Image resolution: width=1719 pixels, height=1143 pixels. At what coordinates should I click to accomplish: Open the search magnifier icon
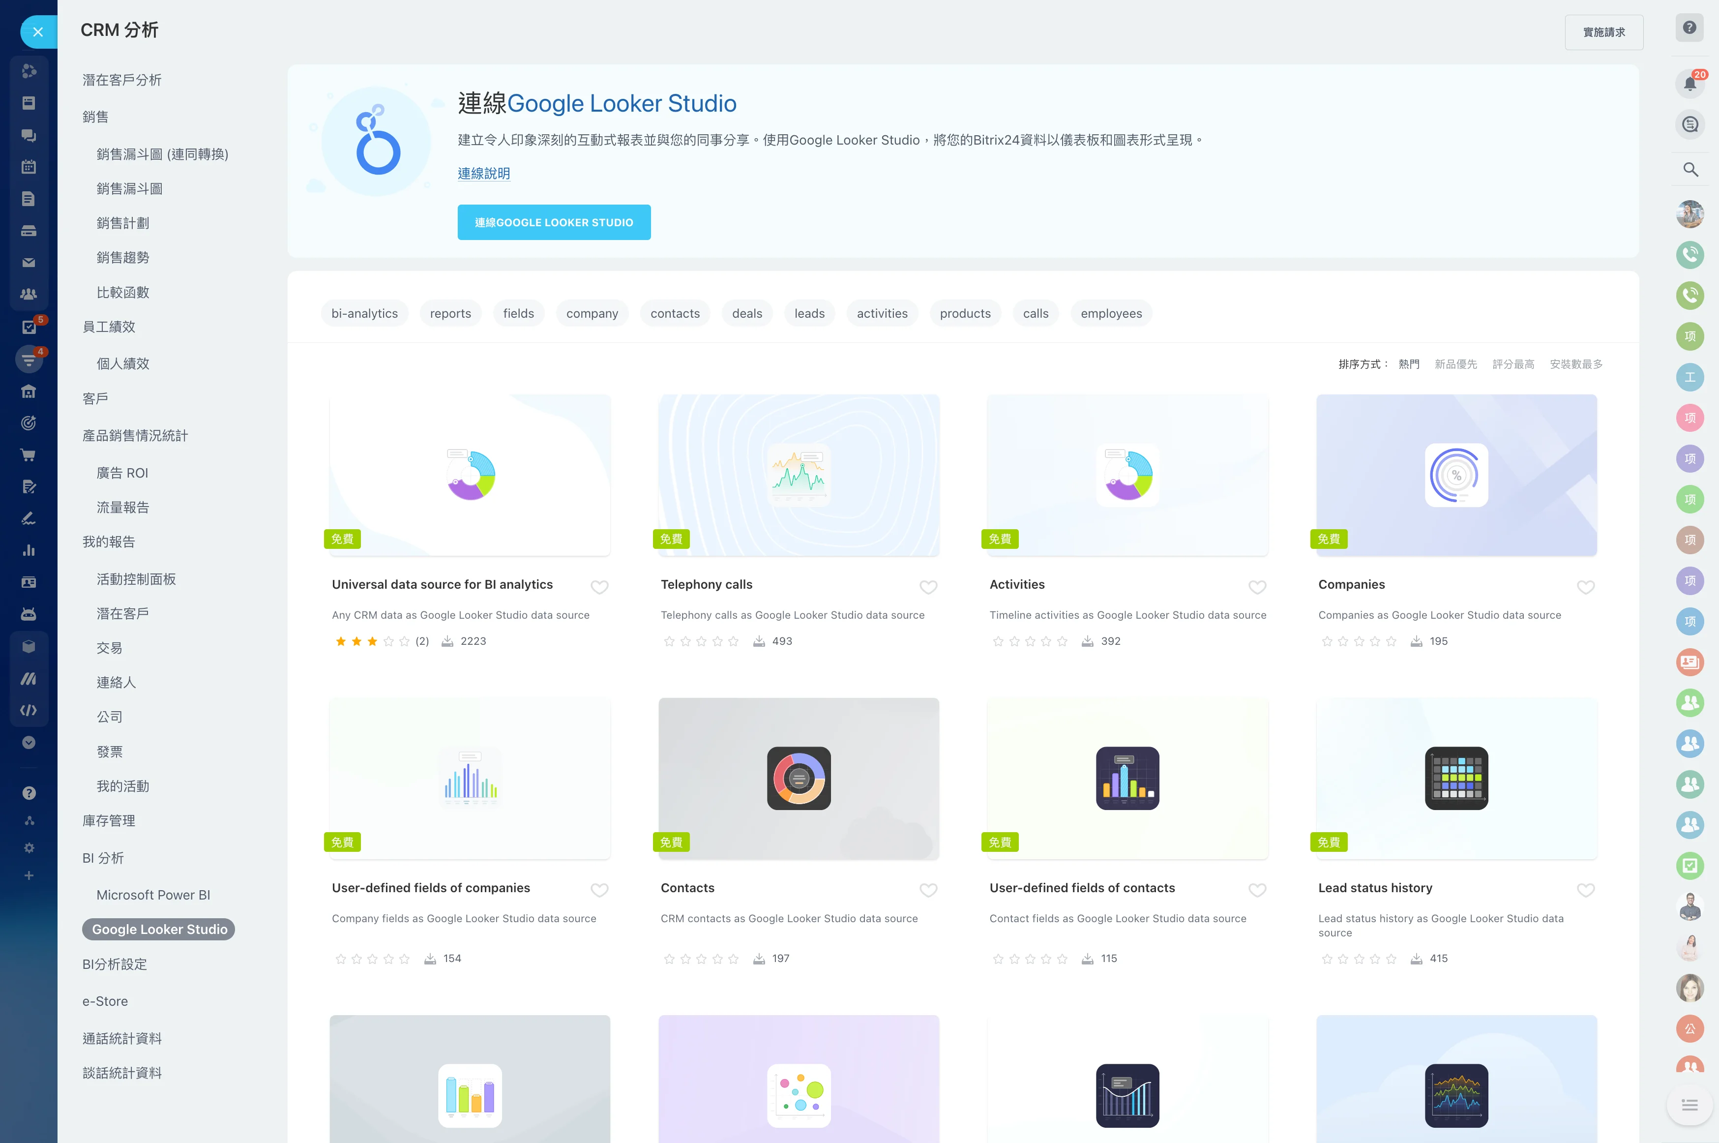(x=1690, y=170)
